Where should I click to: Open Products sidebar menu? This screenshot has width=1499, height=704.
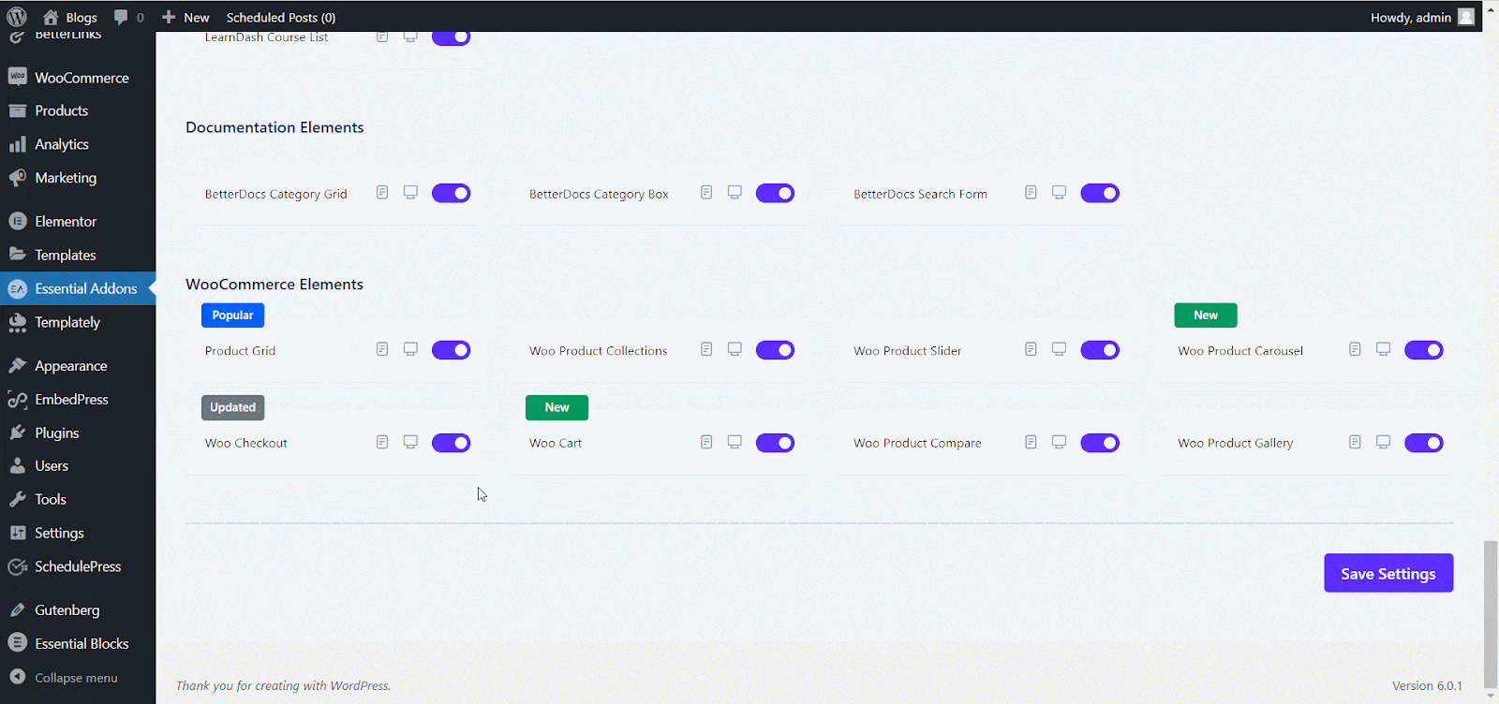coord(78,110)
